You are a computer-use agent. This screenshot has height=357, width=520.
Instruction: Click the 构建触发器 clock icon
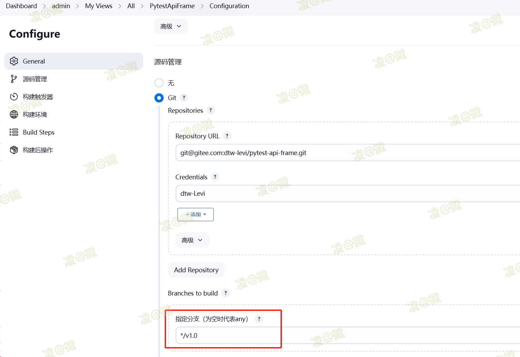14,97
